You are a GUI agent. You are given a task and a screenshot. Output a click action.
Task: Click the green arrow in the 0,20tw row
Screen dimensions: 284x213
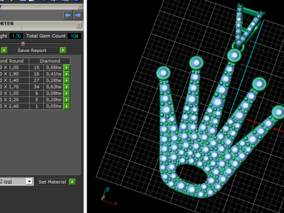pos(67,100)
